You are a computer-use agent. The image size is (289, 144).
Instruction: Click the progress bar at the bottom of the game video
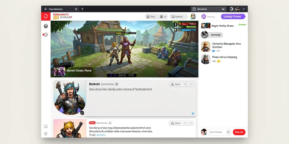[x=122, y=75]
